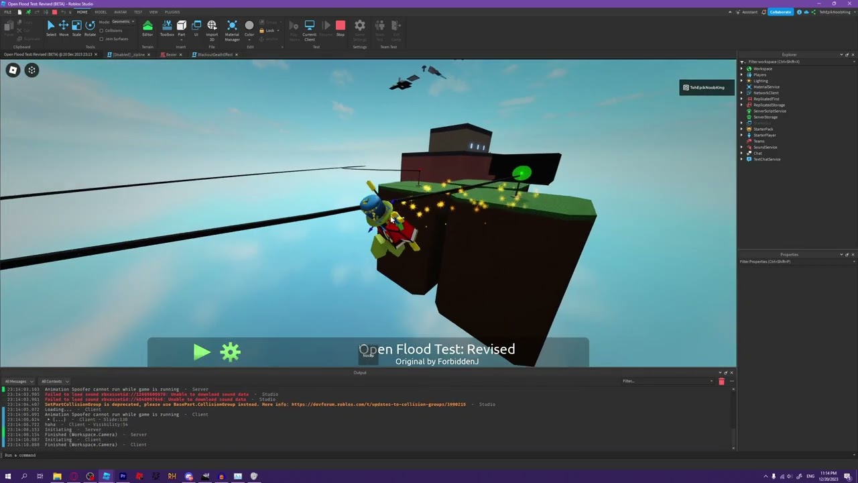Click the green gear icon in game banner

pyautogui.click(x=230, y=352)
